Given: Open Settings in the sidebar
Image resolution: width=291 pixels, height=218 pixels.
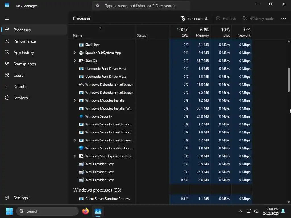Looking at the screenshot, I should pyautogui.click(x=34, y=198).
